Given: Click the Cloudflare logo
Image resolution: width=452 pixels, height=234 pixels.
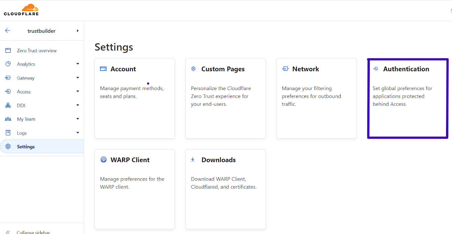Looking at the screenshot, I should click(21, 10).
